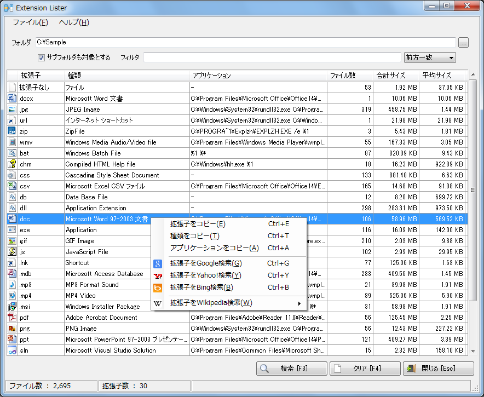Open the 前方一致 match mode dropdown
Image resolution: width=484 pixels, height=397 pixels.
click(429, 57)
